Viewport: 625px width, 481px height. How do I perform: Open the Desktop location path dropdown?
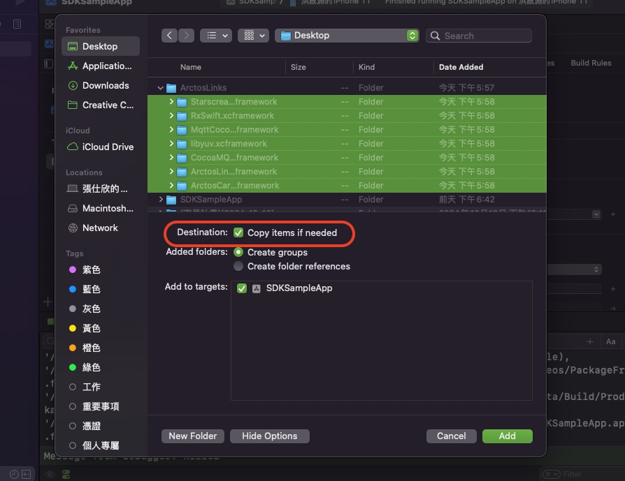347,36
